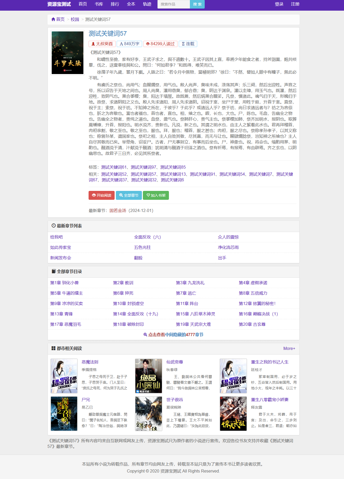The width and height of the screenshot is (344, 479).
Task: Open 全部章节 all chapters button
Action: pos(129,195)
